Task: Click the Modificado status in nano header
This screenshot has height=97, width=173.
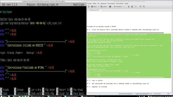Action: [79, 5]
